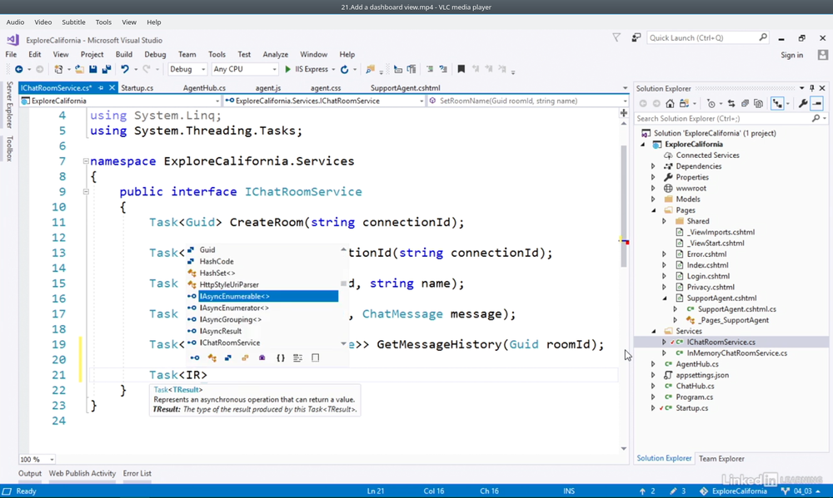
Task: Click New Project toolbar icon
Action: [58, 70]
